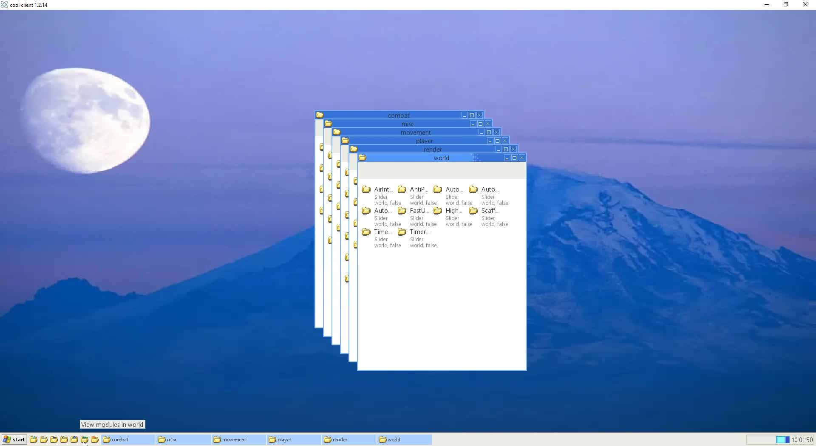Click the world window's title bar folder icon
The width and height of the screenshot is (816, 446).
click(362, 158)
